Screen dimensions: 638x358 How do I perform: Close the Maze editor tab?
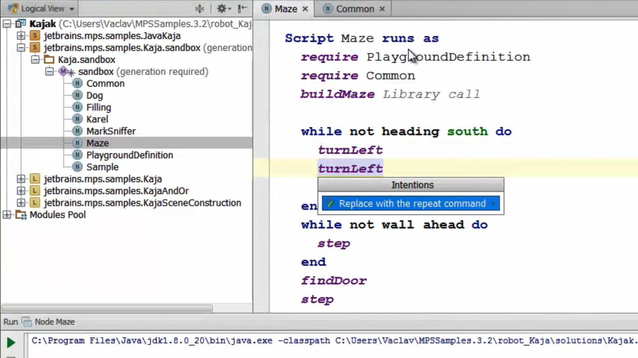(305, 9)
